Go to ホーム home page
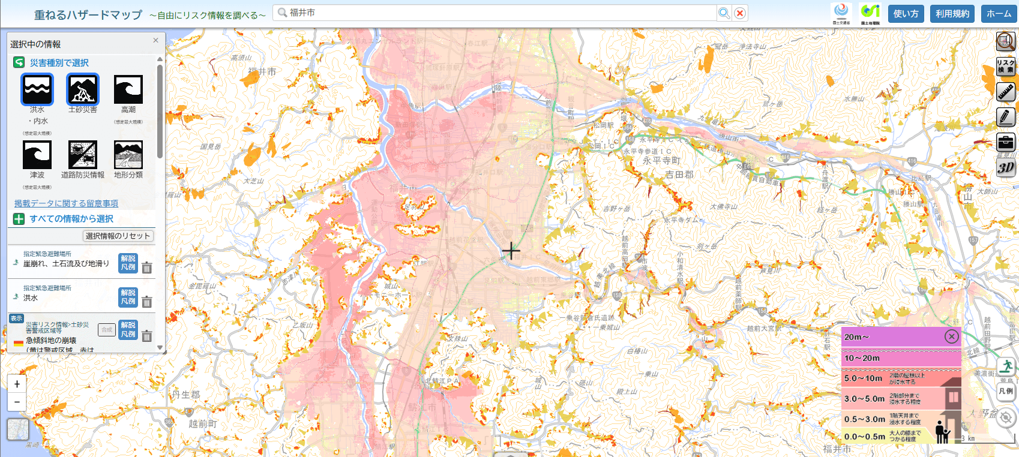 click(x=999, y=14)
